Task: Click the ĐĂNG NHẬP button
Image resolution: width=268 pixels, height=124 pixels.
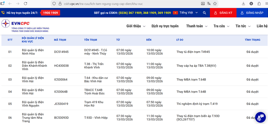Action: (252, 13)
